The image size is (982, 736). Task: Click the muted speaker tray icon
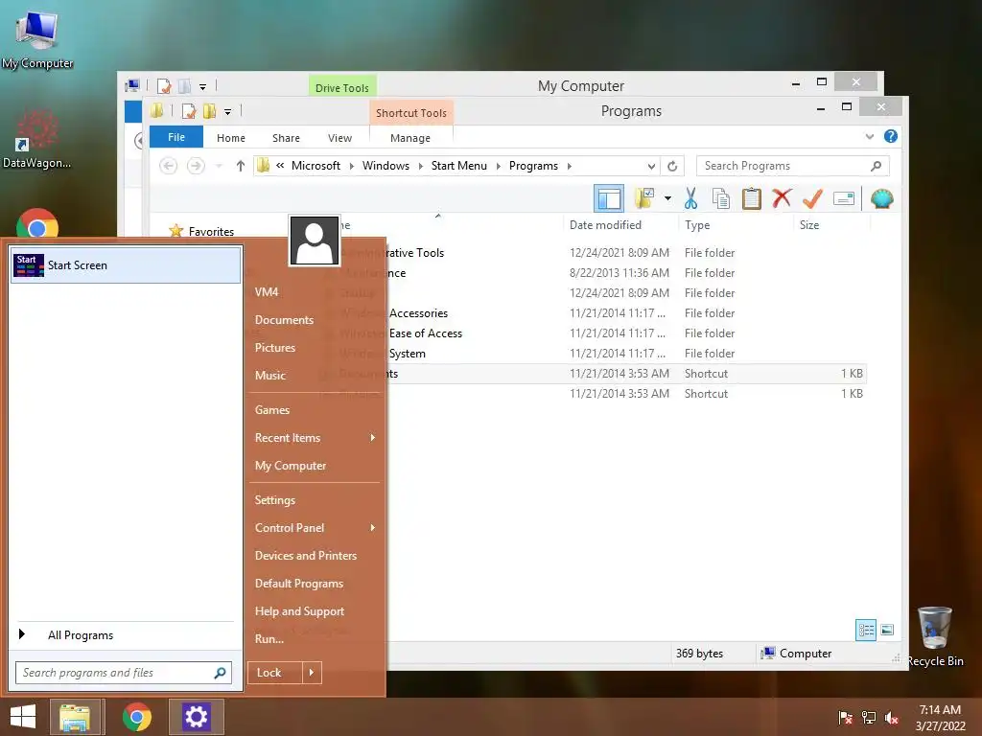(891, 718)
